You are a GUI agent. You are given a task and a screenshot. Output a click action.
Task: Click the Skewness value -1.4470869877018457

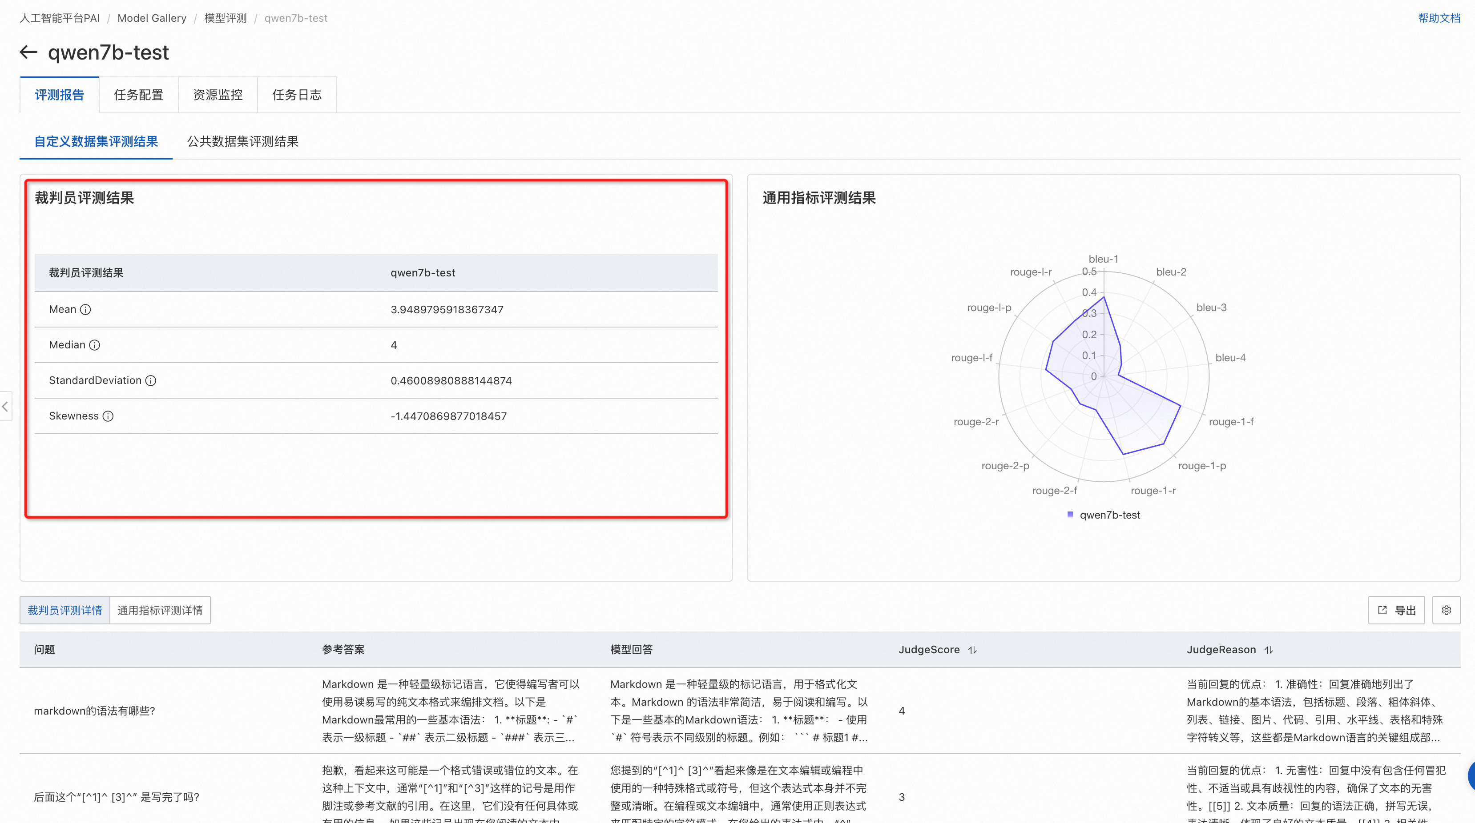coord(448,416)
